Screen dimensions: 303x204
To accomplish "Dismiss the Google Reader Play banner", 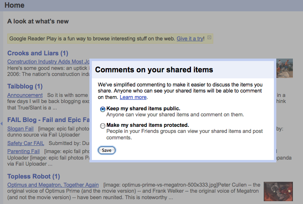I will click(x=209, y=38).
